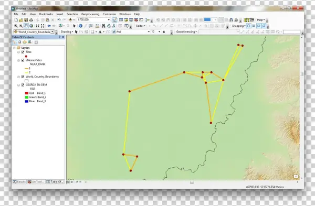
Task: Go back to previous extent
Action: click(49, 26)
